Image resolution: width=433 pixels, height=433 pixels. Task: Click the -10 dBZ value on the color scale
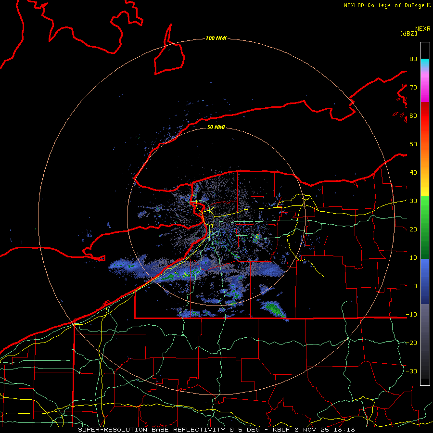click(x=411, y=314)
